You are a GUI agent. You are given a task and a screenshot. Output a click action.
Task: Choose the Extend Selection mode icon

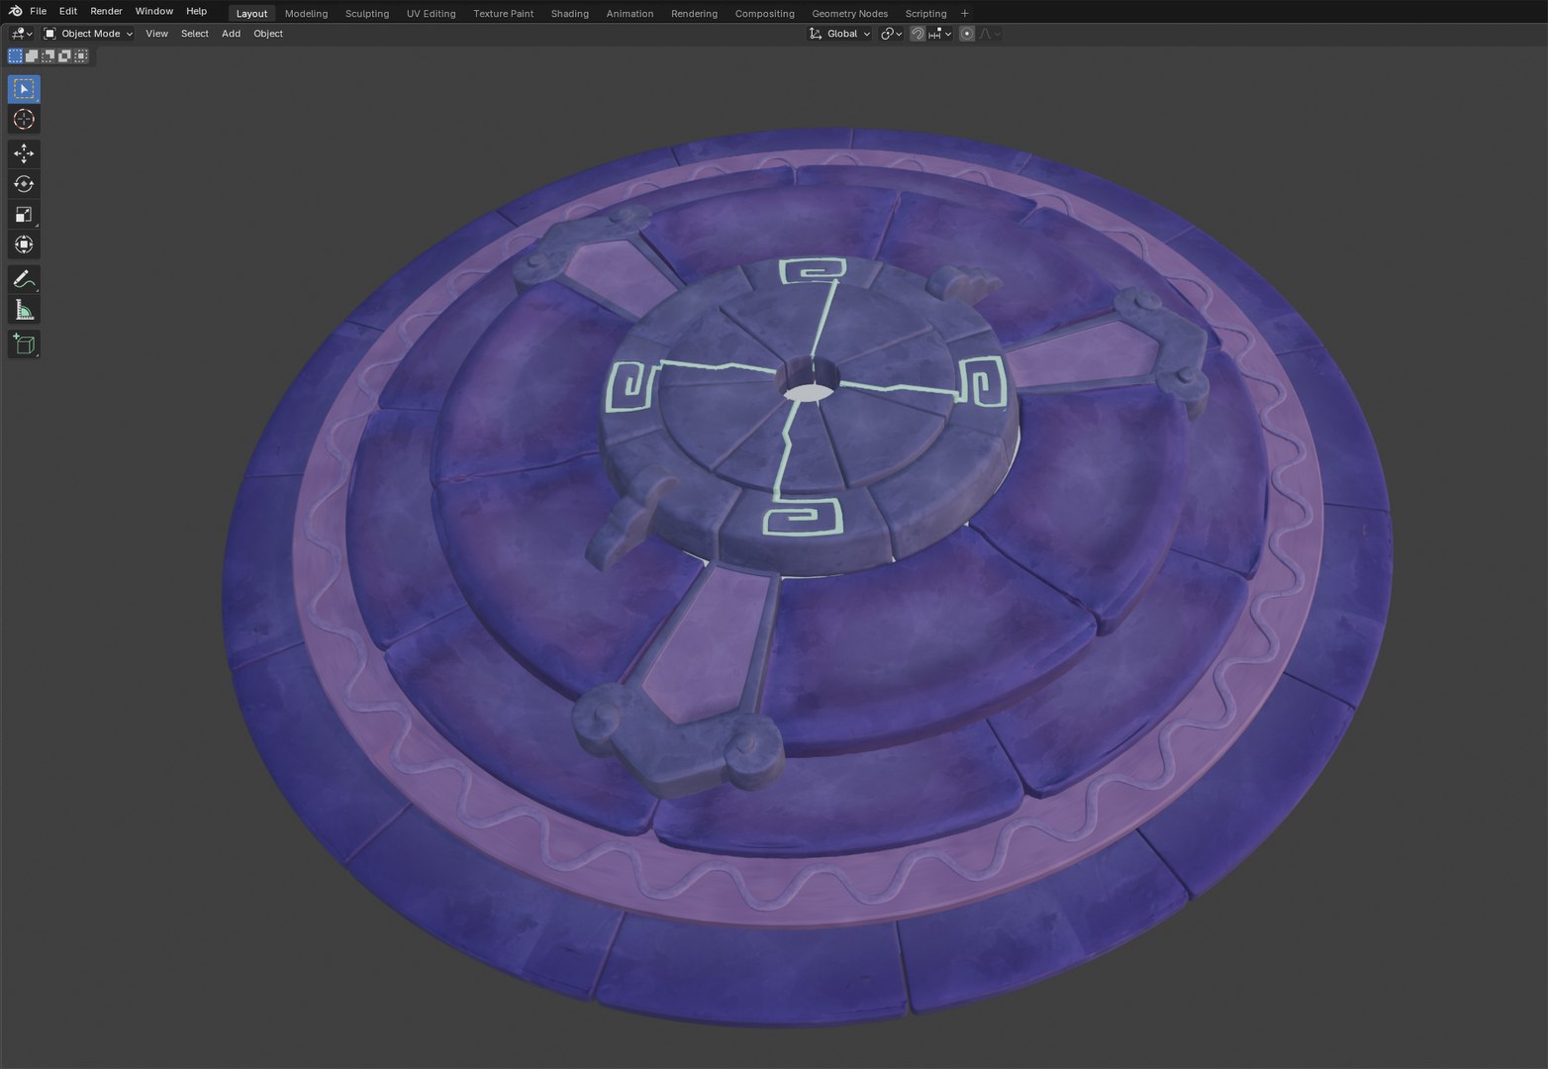(x=32, y=55)
